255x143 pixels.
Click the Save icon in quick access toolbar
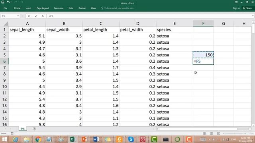[3, 2]
